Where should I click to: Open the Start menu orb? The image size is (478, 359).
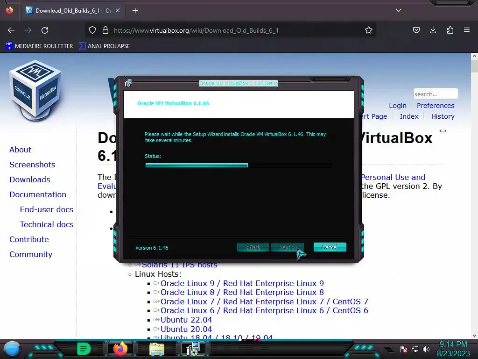click(12, 349)
